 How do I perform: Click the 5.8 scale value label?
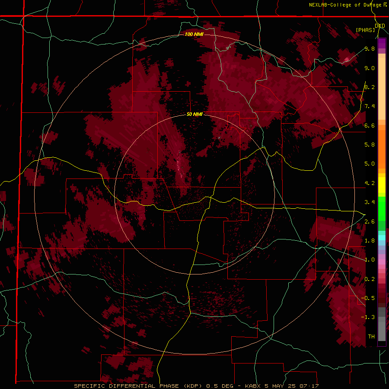pyautogui.click(x=370, y=145)
